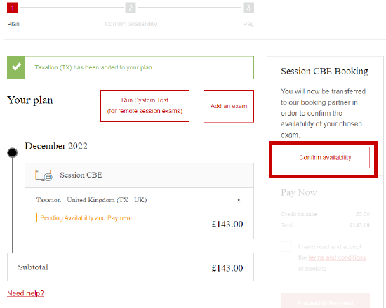Image resolution: width=386 pixels, height=308 pixels.
Task: Click Run System Test button
Action: click(145, 106)
